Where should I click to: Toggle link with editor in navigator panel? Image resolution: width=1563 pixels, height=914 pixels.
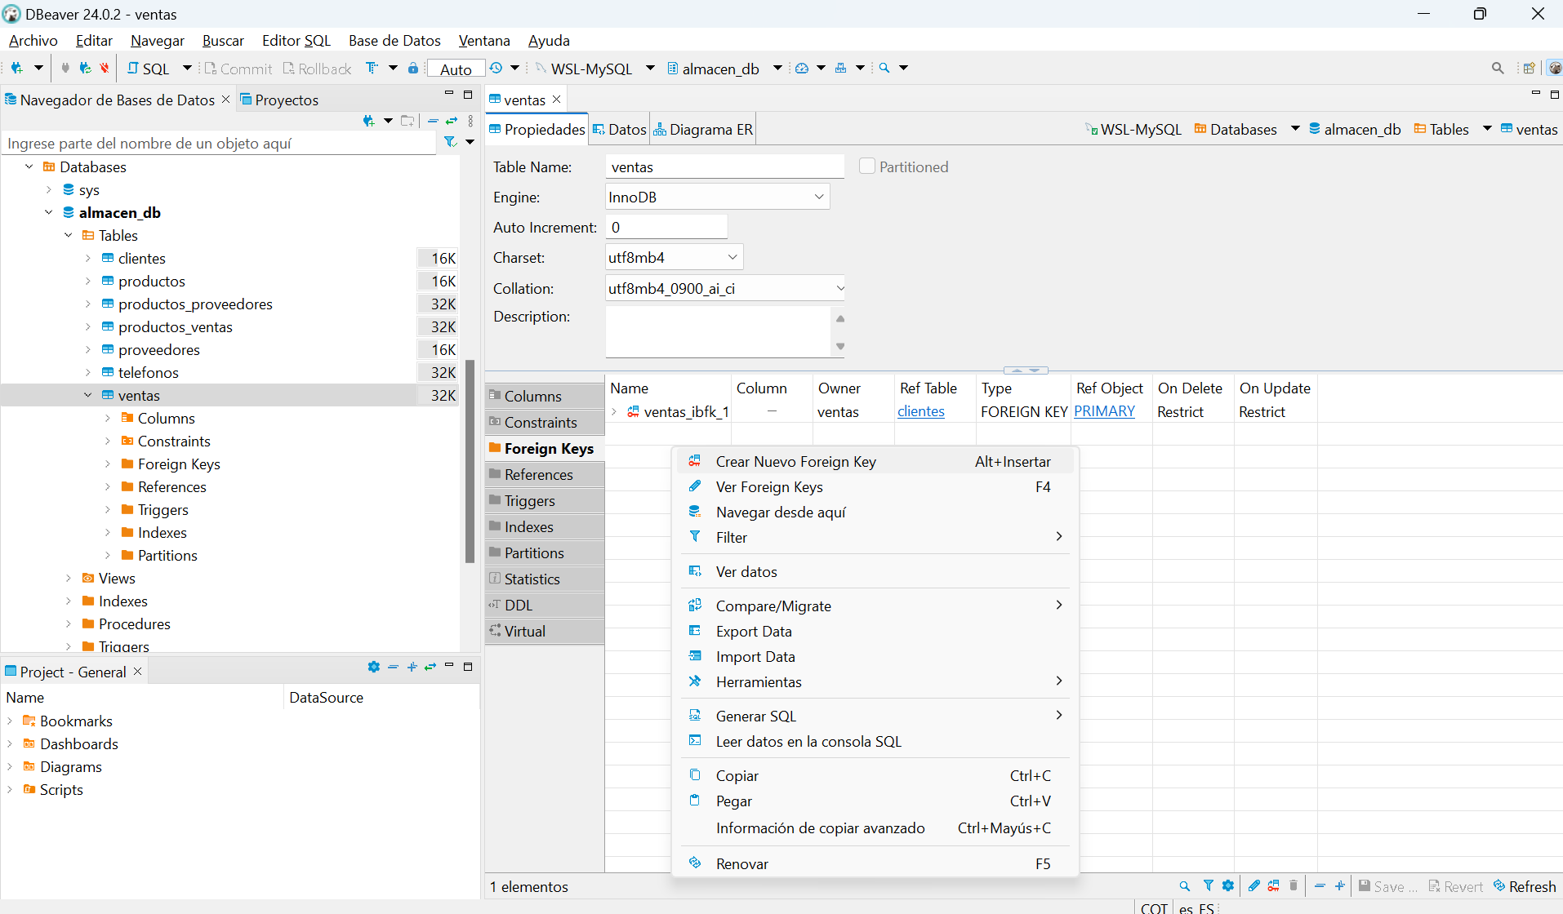(x=452, y=121)
